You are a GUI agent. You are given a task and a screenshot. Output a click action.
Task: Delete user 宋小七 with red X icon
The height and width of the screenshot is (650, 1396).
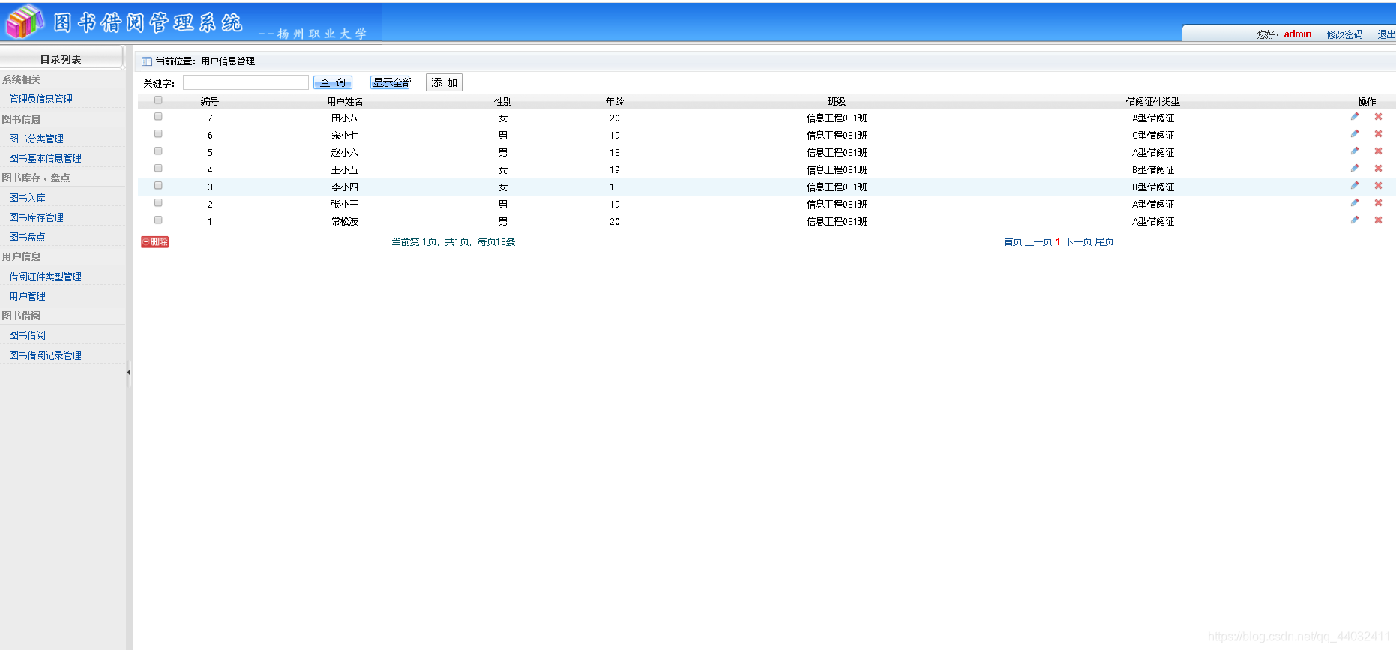(1378, 134)
